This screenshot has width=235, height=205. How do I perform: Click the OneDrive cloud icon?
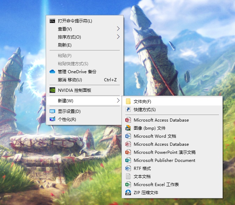point(52,71)
